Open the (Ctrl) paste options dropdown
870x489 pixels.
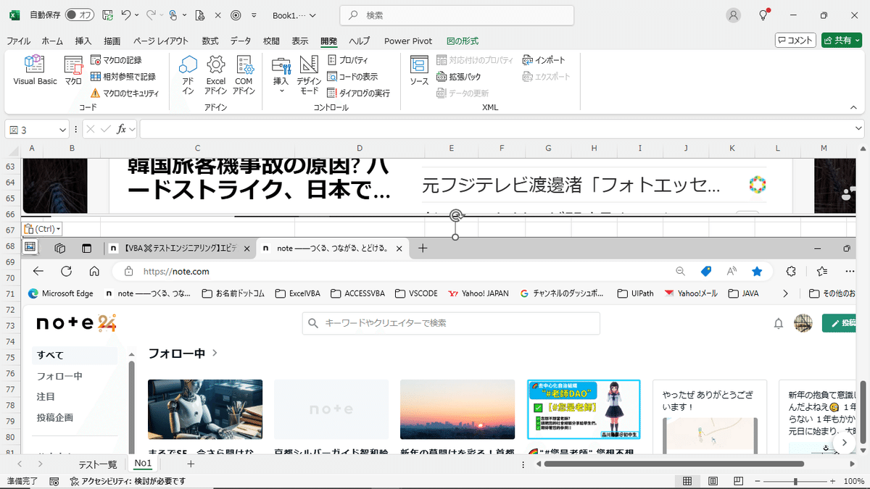[x=42, y=229]
